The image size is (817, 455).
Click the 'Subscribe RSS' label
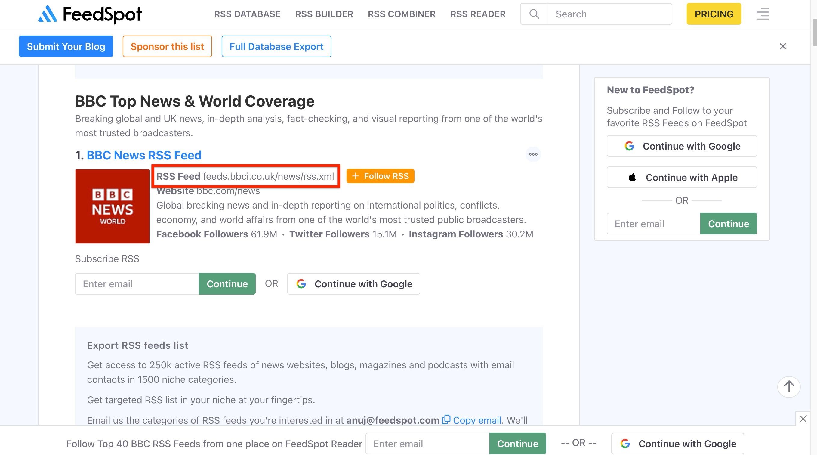tap(107, 258)
